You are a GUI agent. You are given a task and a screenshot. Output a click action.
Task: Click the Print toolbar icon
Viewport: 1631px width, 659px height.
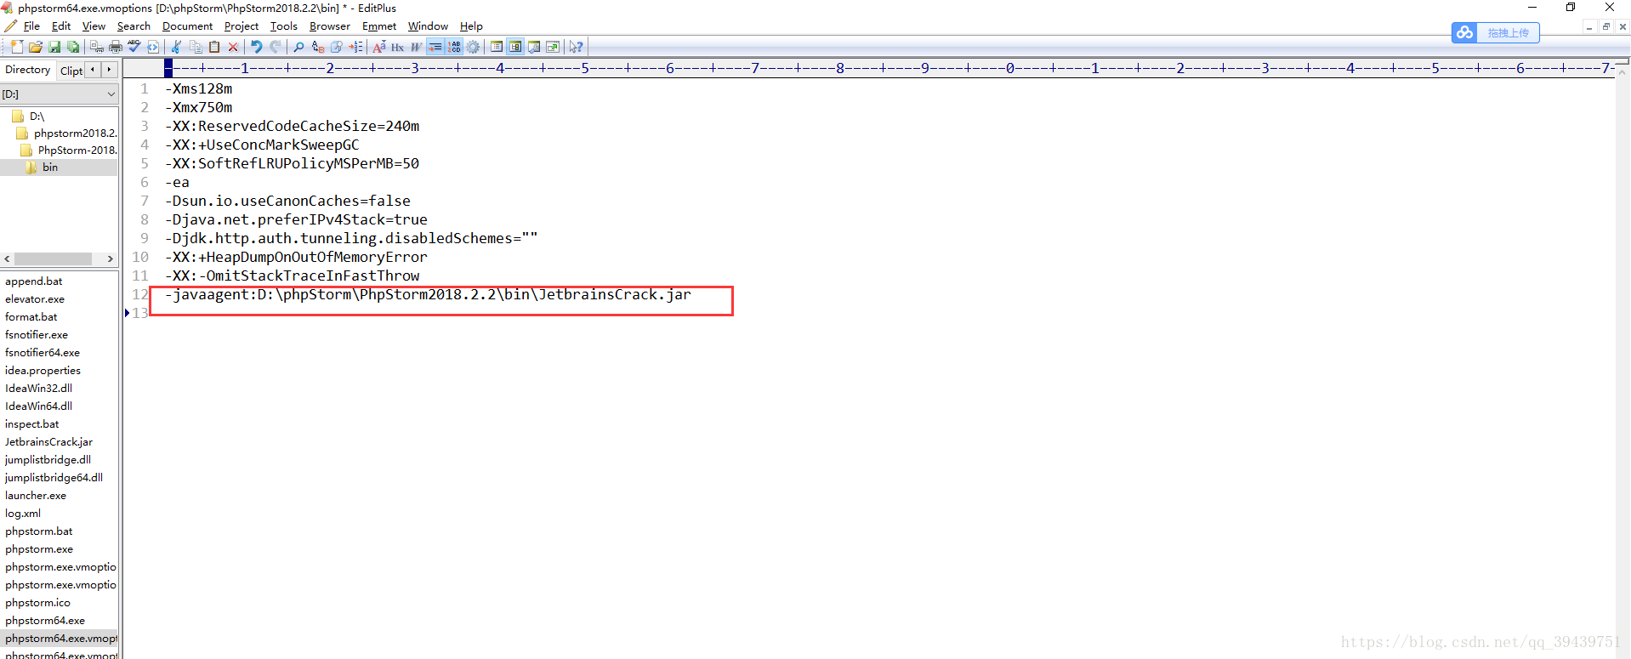pos(116,47)
